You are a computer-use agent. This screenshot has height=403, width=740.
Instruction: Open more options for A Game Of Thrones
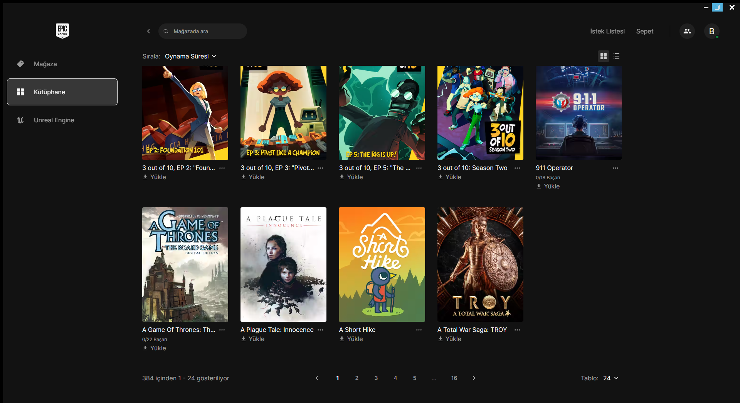coord(222,330)
